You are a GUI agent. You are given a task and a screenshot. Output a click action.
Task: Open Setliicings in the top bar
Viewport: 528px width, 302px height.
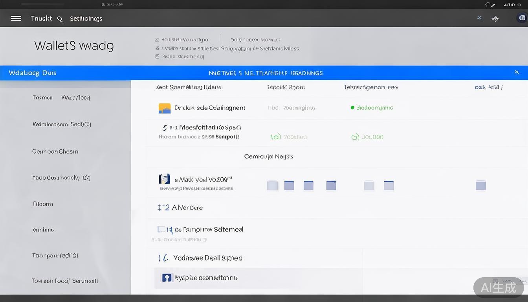86,18
